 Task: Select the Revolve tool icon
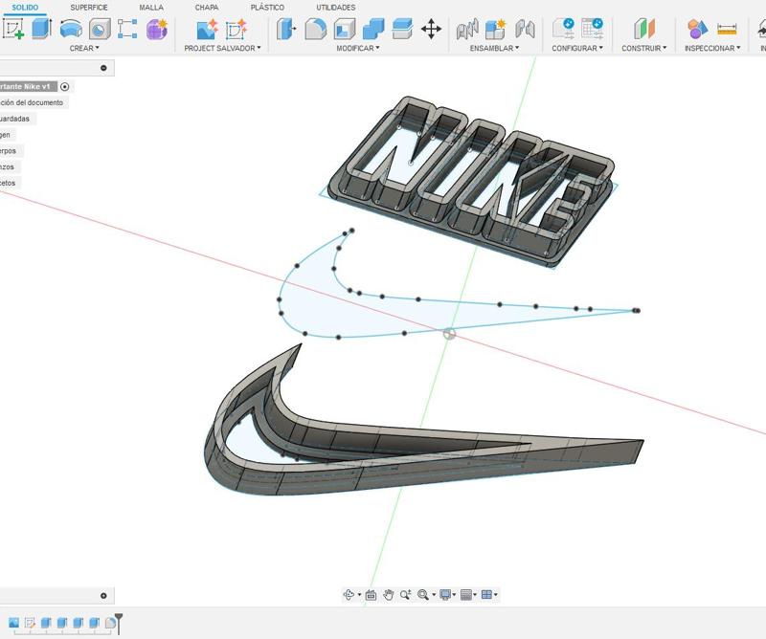coord(71,29)
